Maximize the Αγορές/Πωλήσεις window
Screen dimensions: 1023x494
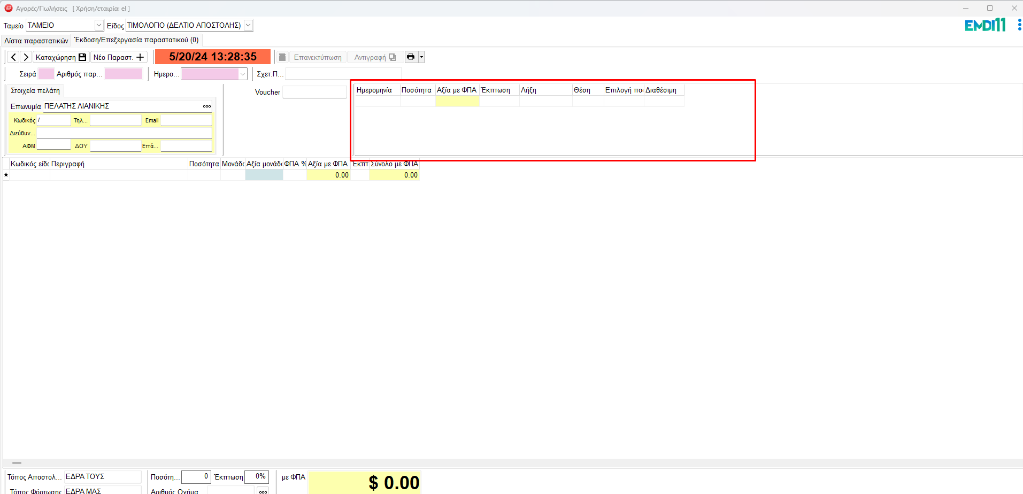tap(990, 8)
